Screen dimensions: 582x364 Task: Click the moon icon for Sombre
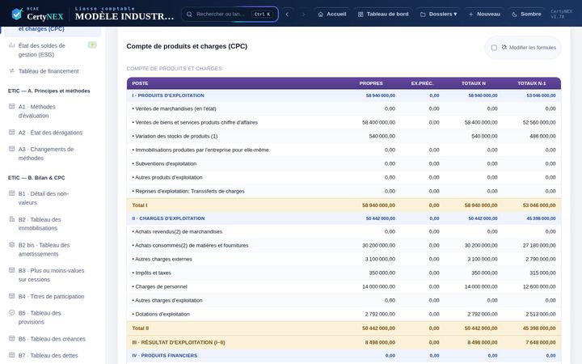514,14
